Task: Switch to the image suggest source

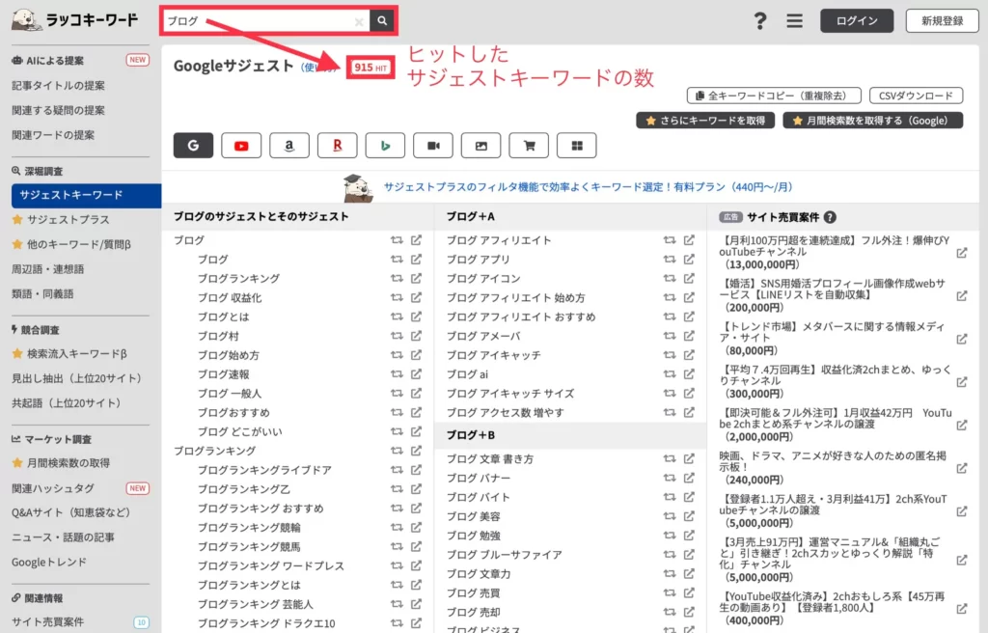Action: [480, 146]
